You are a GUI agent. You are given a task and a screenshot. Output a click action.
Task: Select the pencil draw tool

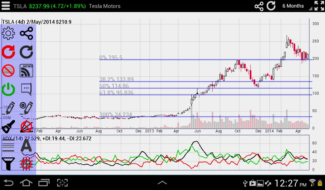8,108
